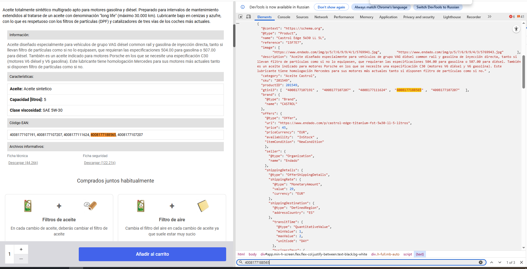The height and width of the screenshot is (269, 527).
Task: Download Ficha seguridad (122.21k)
Action: [100, 163]
